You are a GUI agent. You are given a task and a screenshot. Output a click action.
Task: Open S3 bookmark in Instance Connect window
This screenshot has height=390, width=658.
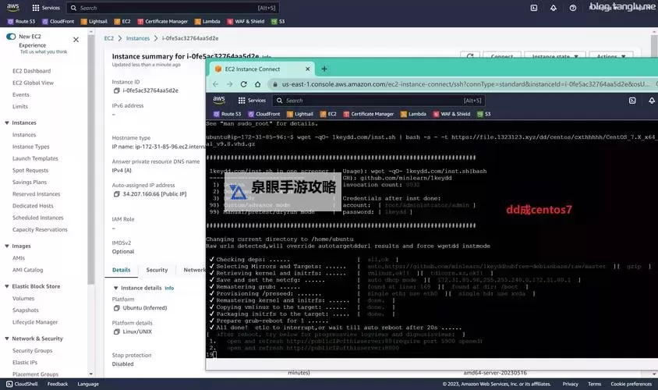pyautogui.click(x=484, y=114)
